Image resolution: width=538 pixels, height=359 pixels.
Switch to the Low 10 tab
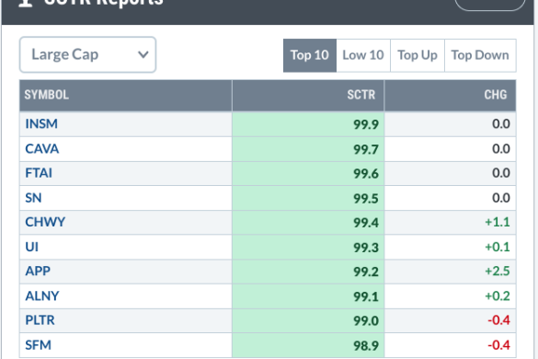(363, 55)
